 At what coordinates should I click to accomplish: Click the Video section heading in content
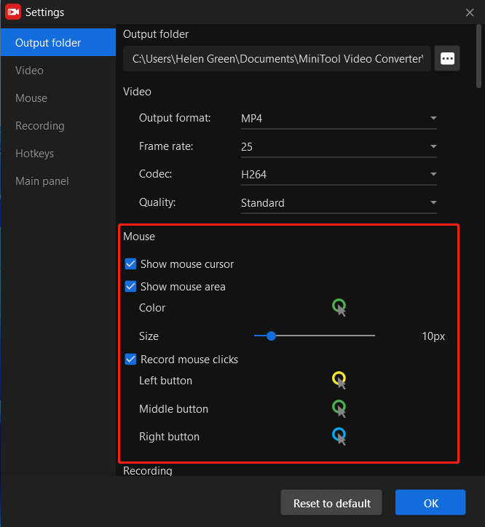pos(137,92)
